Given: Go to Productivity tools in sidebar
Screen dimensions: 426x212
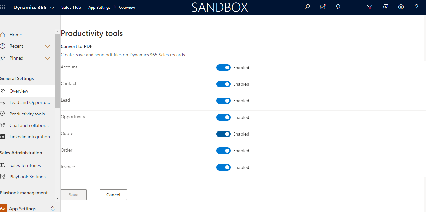Looking at the screenshot, I should coord(27,114).
